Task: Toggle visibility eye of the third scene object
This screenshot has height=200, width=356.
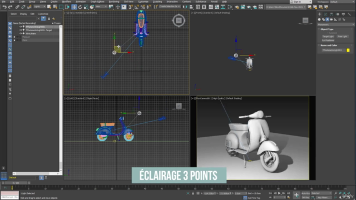Action: 21,33
